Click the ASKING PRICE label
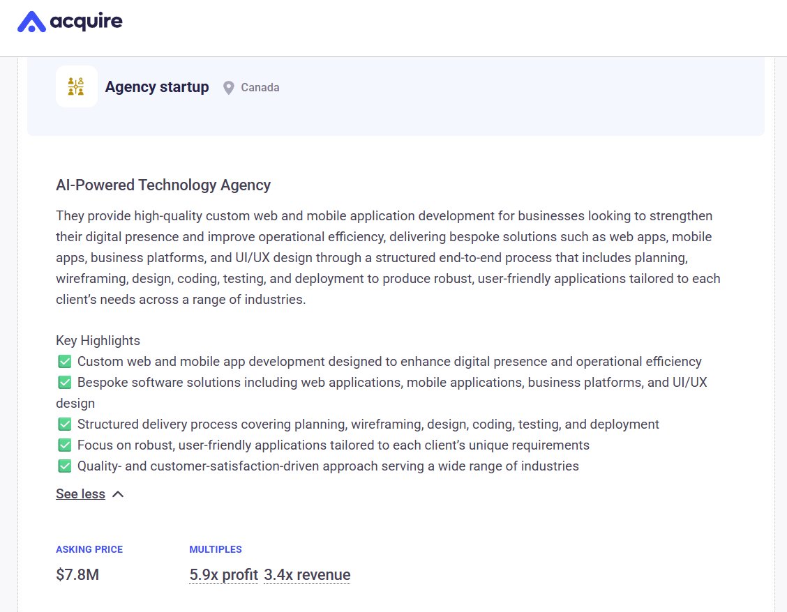This screenshot has width=787, height=612. coord(89,549)
